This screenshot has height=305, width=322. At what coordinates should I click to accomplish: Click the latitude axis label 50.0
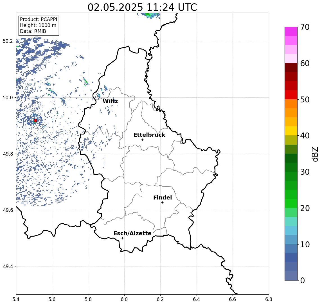coord(8,97)
